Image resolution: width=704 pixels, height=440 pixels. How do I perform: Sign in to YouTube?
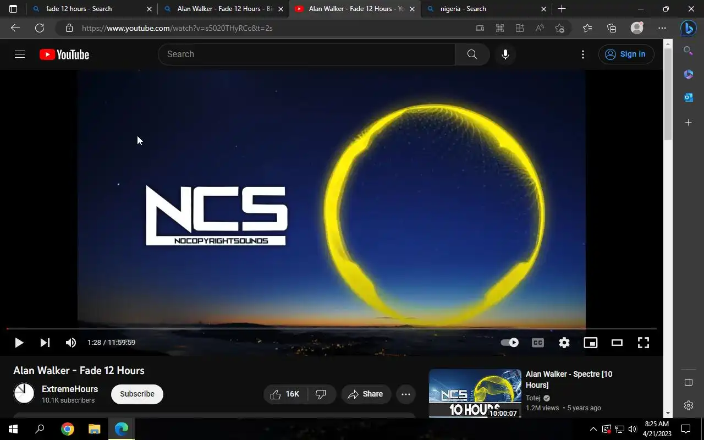pos(626,54)
